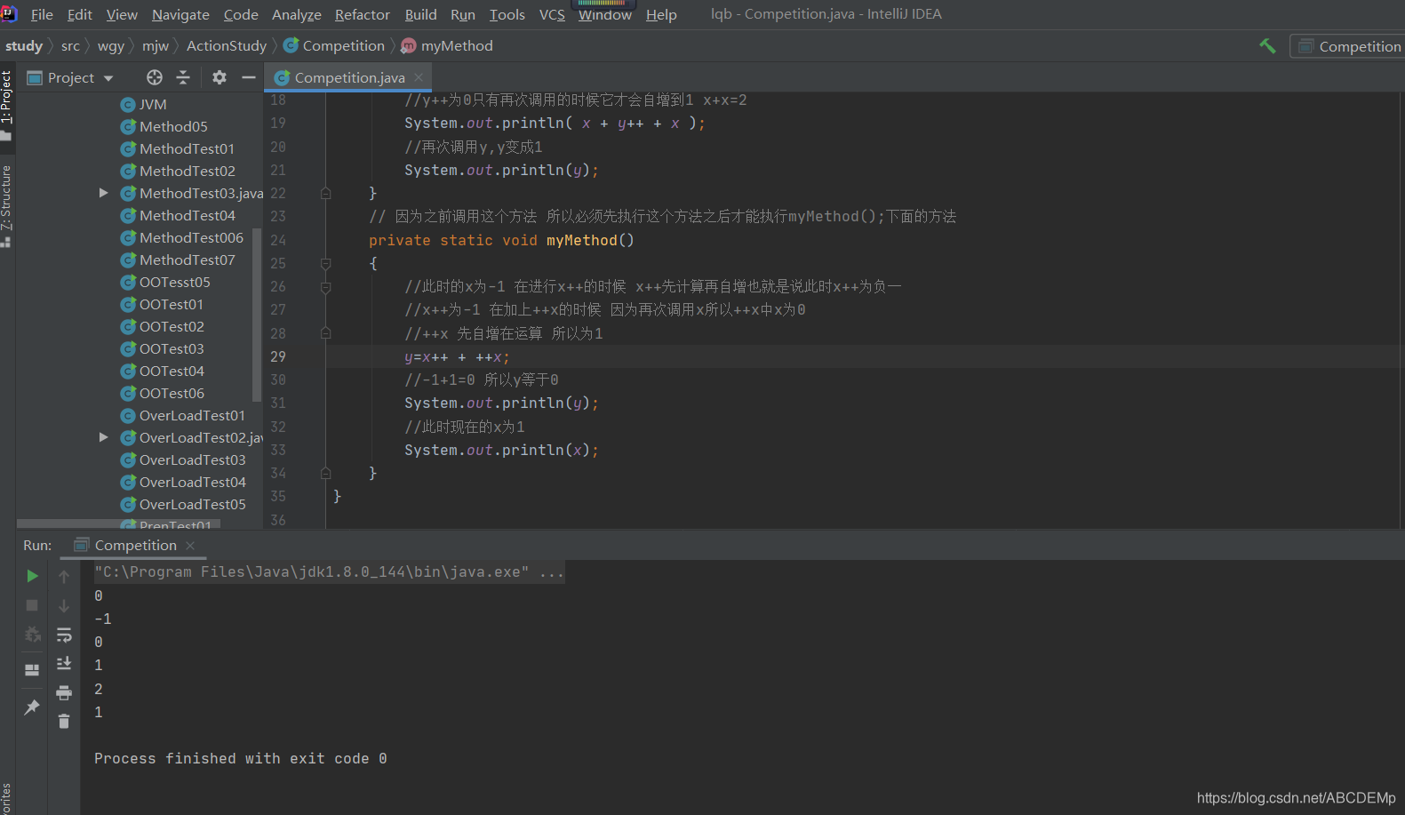1405x815 pixels.
Task: Click the 'private static void myMethod()' declaration
Action: [502, 240]
